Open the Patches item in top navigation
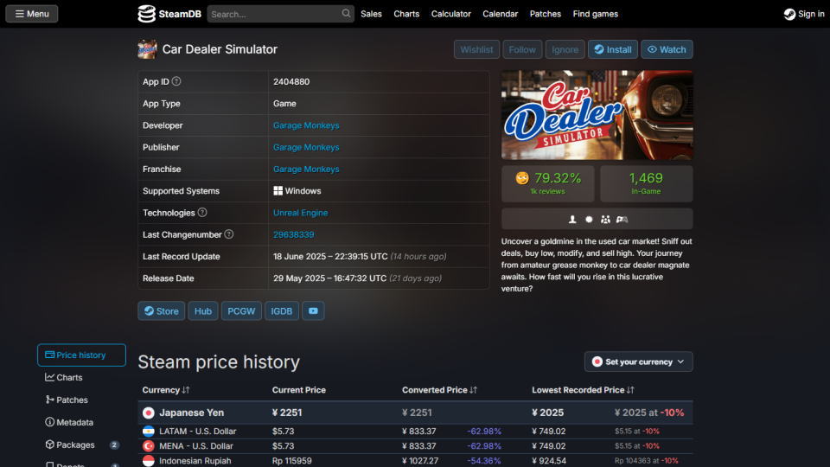Viewport: 830px width, 467px height. click(545, 14)
